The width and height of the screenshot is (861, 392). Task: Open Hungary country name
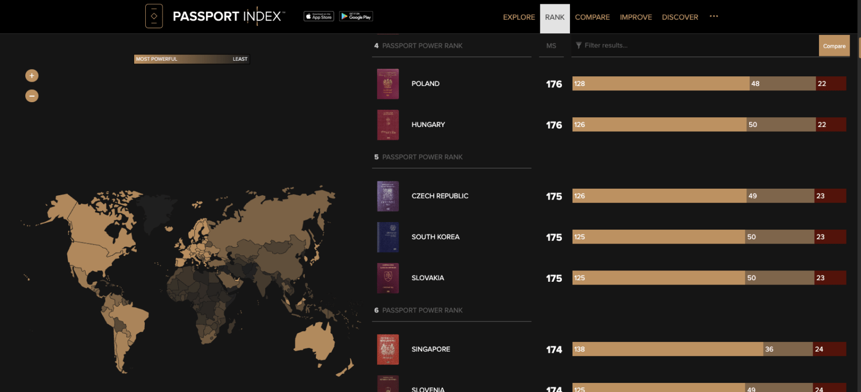(x=428, y=125)
